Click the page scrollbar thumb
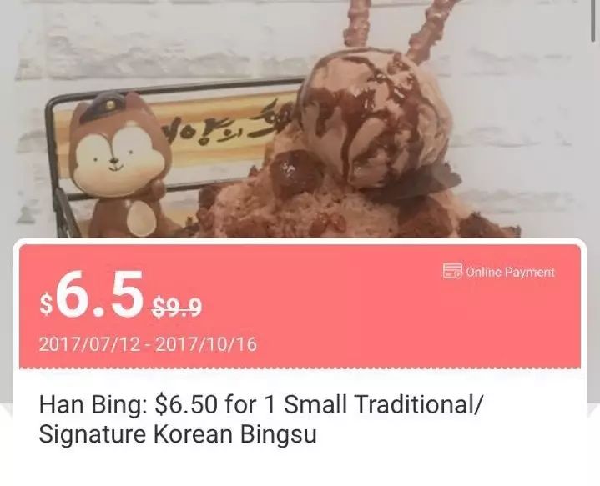This screenshot has width=600, height=486. click(x=593, y=20)
